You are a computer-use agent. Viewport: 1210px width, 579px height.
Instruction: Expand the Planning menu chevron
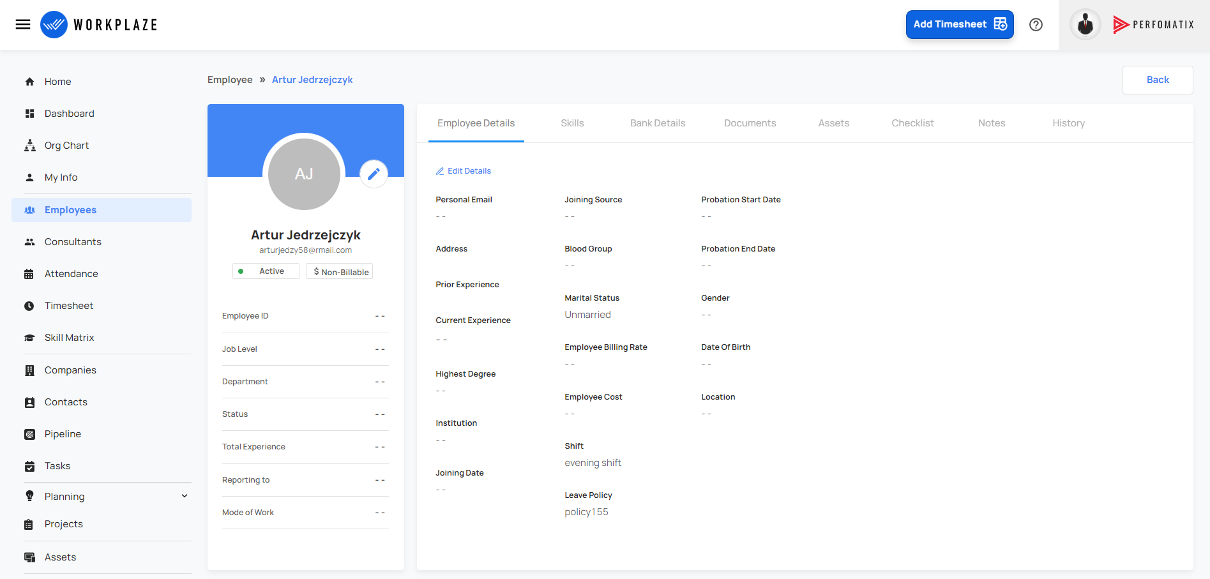[x=185, y=496]
